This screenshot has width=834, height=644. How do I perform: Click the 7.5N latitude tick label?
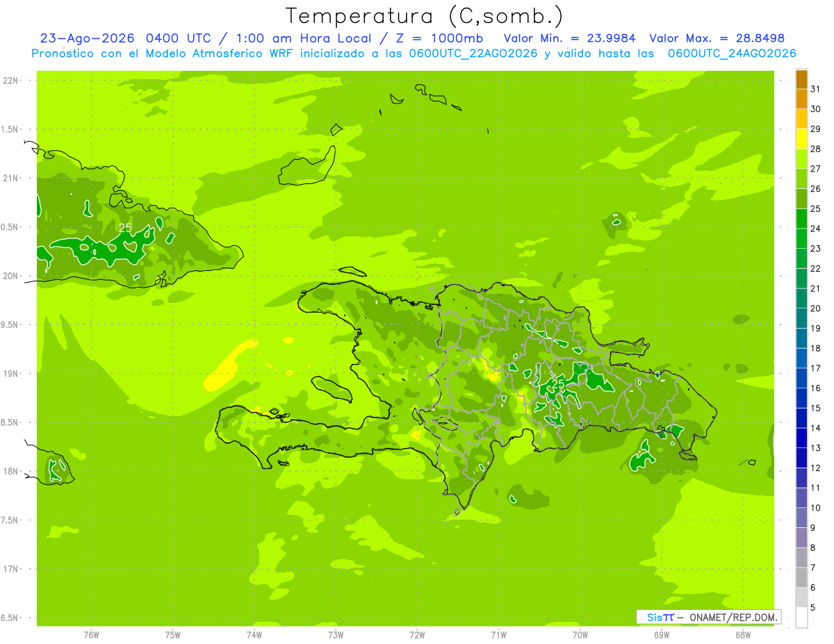[10, 521]
